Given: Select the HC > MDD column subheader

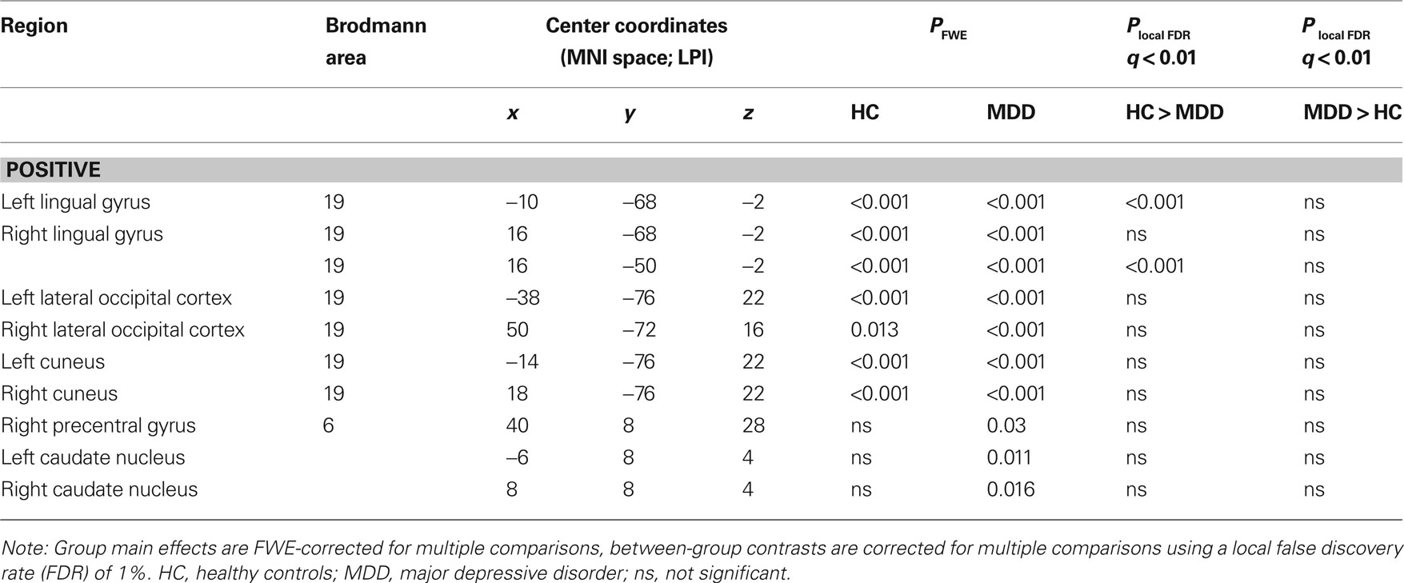Looking at the screenshot, I should tap(1174, 113).
